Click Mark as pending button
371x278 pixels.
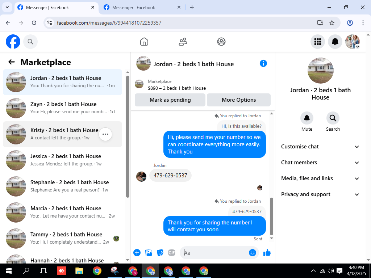[x=170, y=100]
